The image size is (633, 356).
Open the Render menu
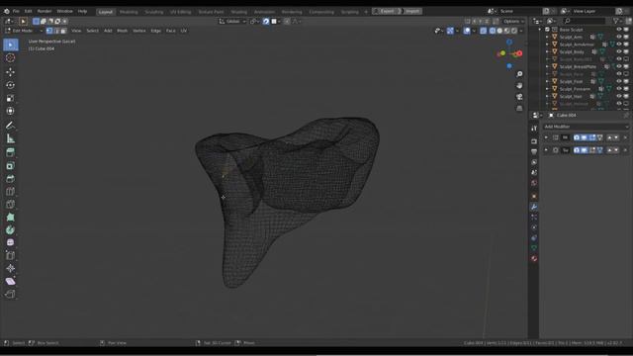point(45,11)
